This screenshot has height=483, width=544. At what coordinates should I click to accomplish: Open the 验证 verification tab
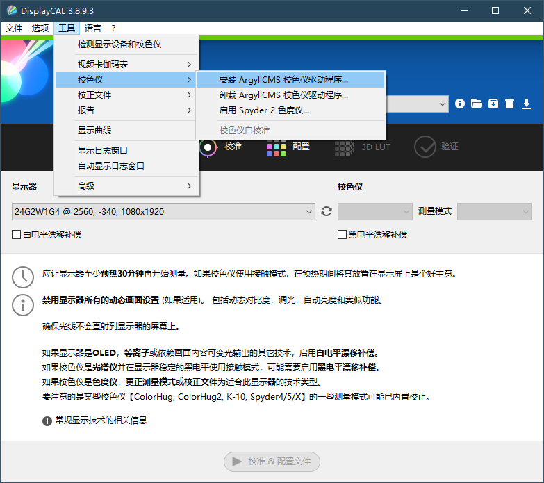(436, 147)
